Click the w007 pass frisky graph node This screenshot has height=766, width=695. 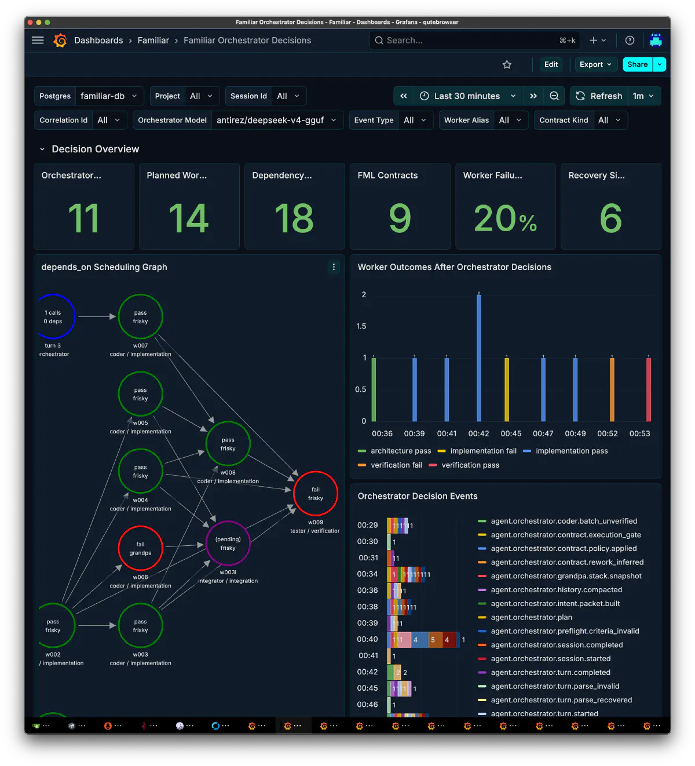(x=140, y=316)
